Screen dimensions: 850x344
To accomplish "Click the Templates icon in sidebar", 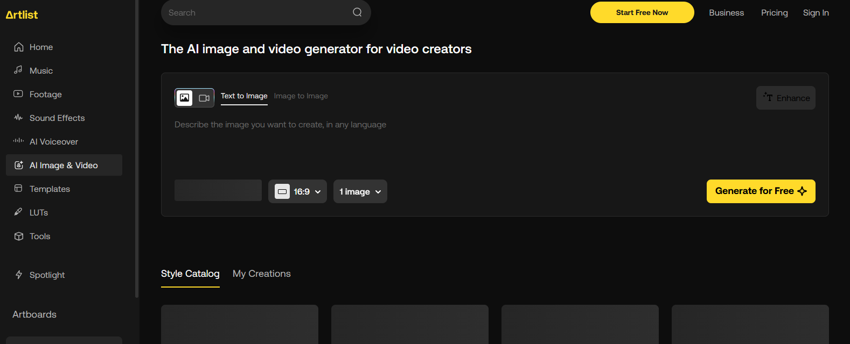I will [18, 189].
